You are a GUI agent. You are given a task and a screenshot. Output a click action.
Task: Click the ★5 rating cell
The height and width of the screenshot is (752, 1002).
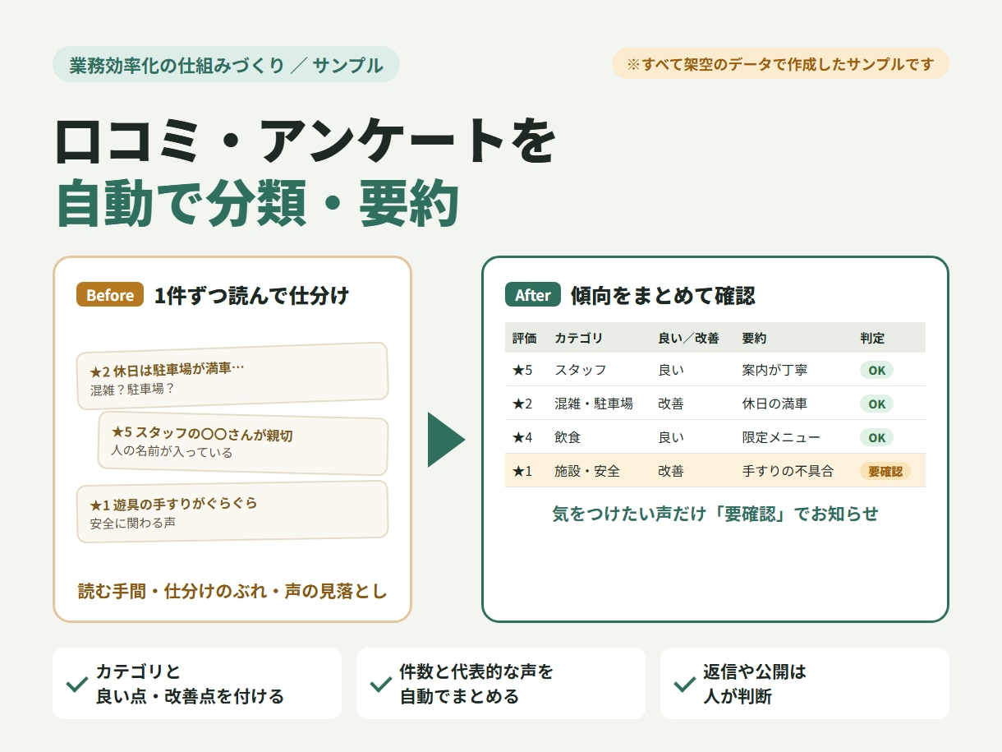pos(522,370)
